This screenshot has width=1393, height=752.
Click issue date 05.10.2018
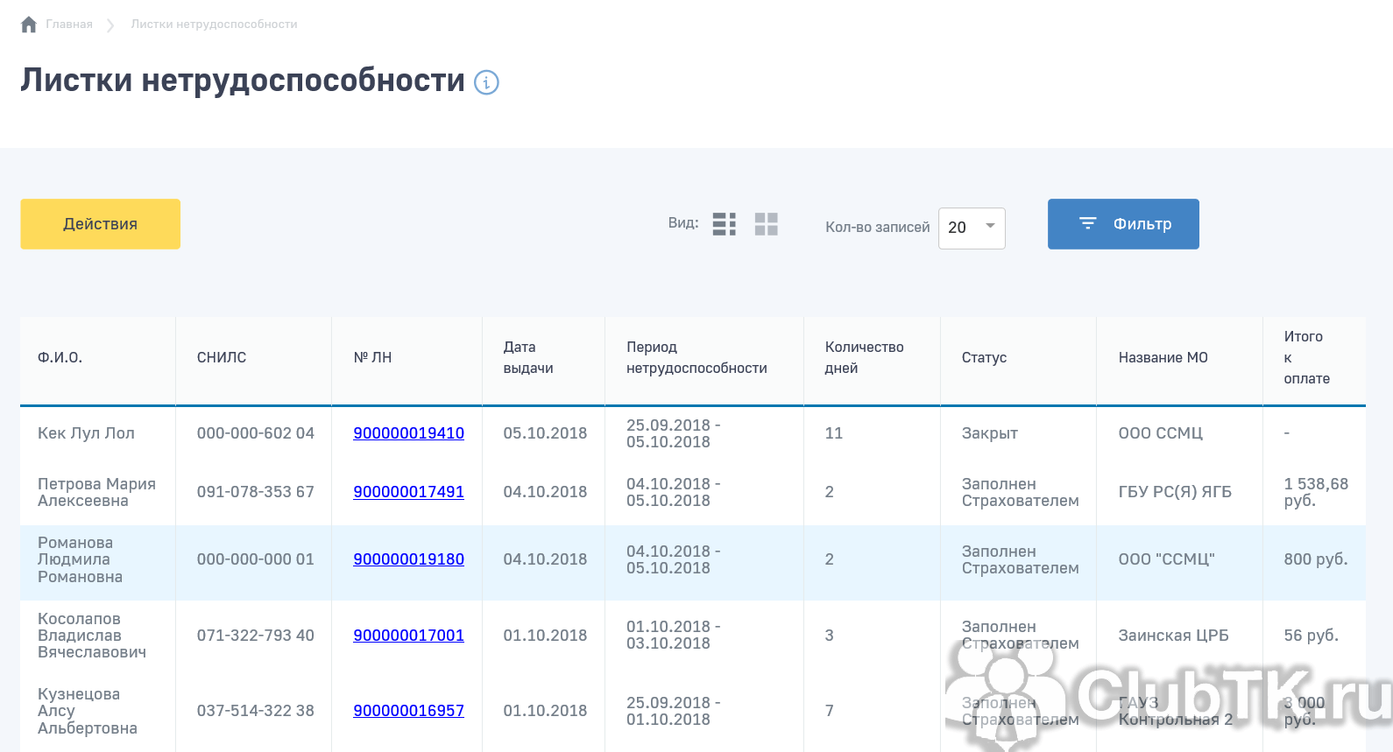point(545,433)
